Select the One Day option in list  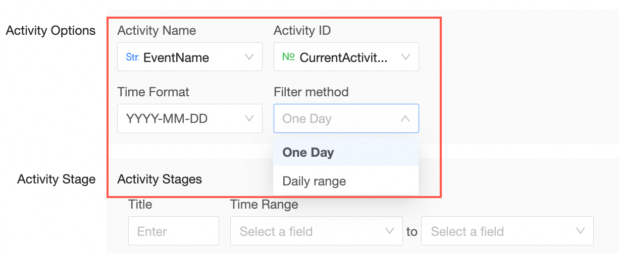click(x=308, y=152)
